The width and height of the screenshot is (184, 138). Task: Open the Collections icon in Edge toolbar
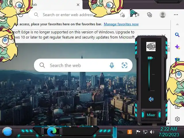pos(149,15)
